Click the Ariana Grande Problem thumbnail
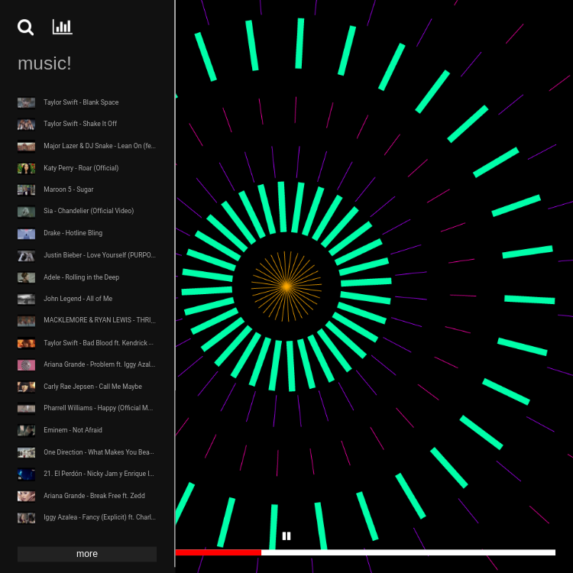The width and height of the screenshot is (573, 573). 26,365
